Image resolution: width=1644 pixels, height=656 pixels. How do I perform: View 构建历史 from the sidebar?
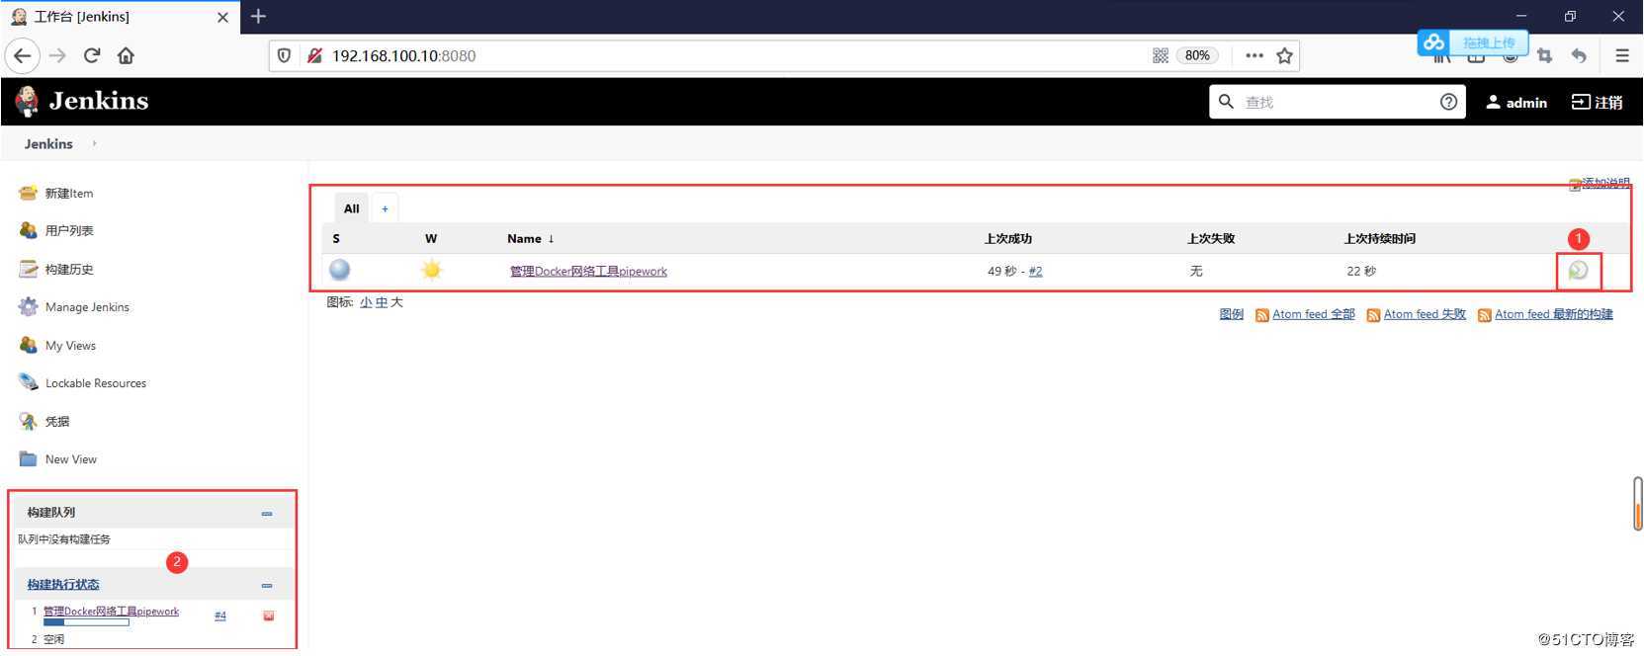69,269
